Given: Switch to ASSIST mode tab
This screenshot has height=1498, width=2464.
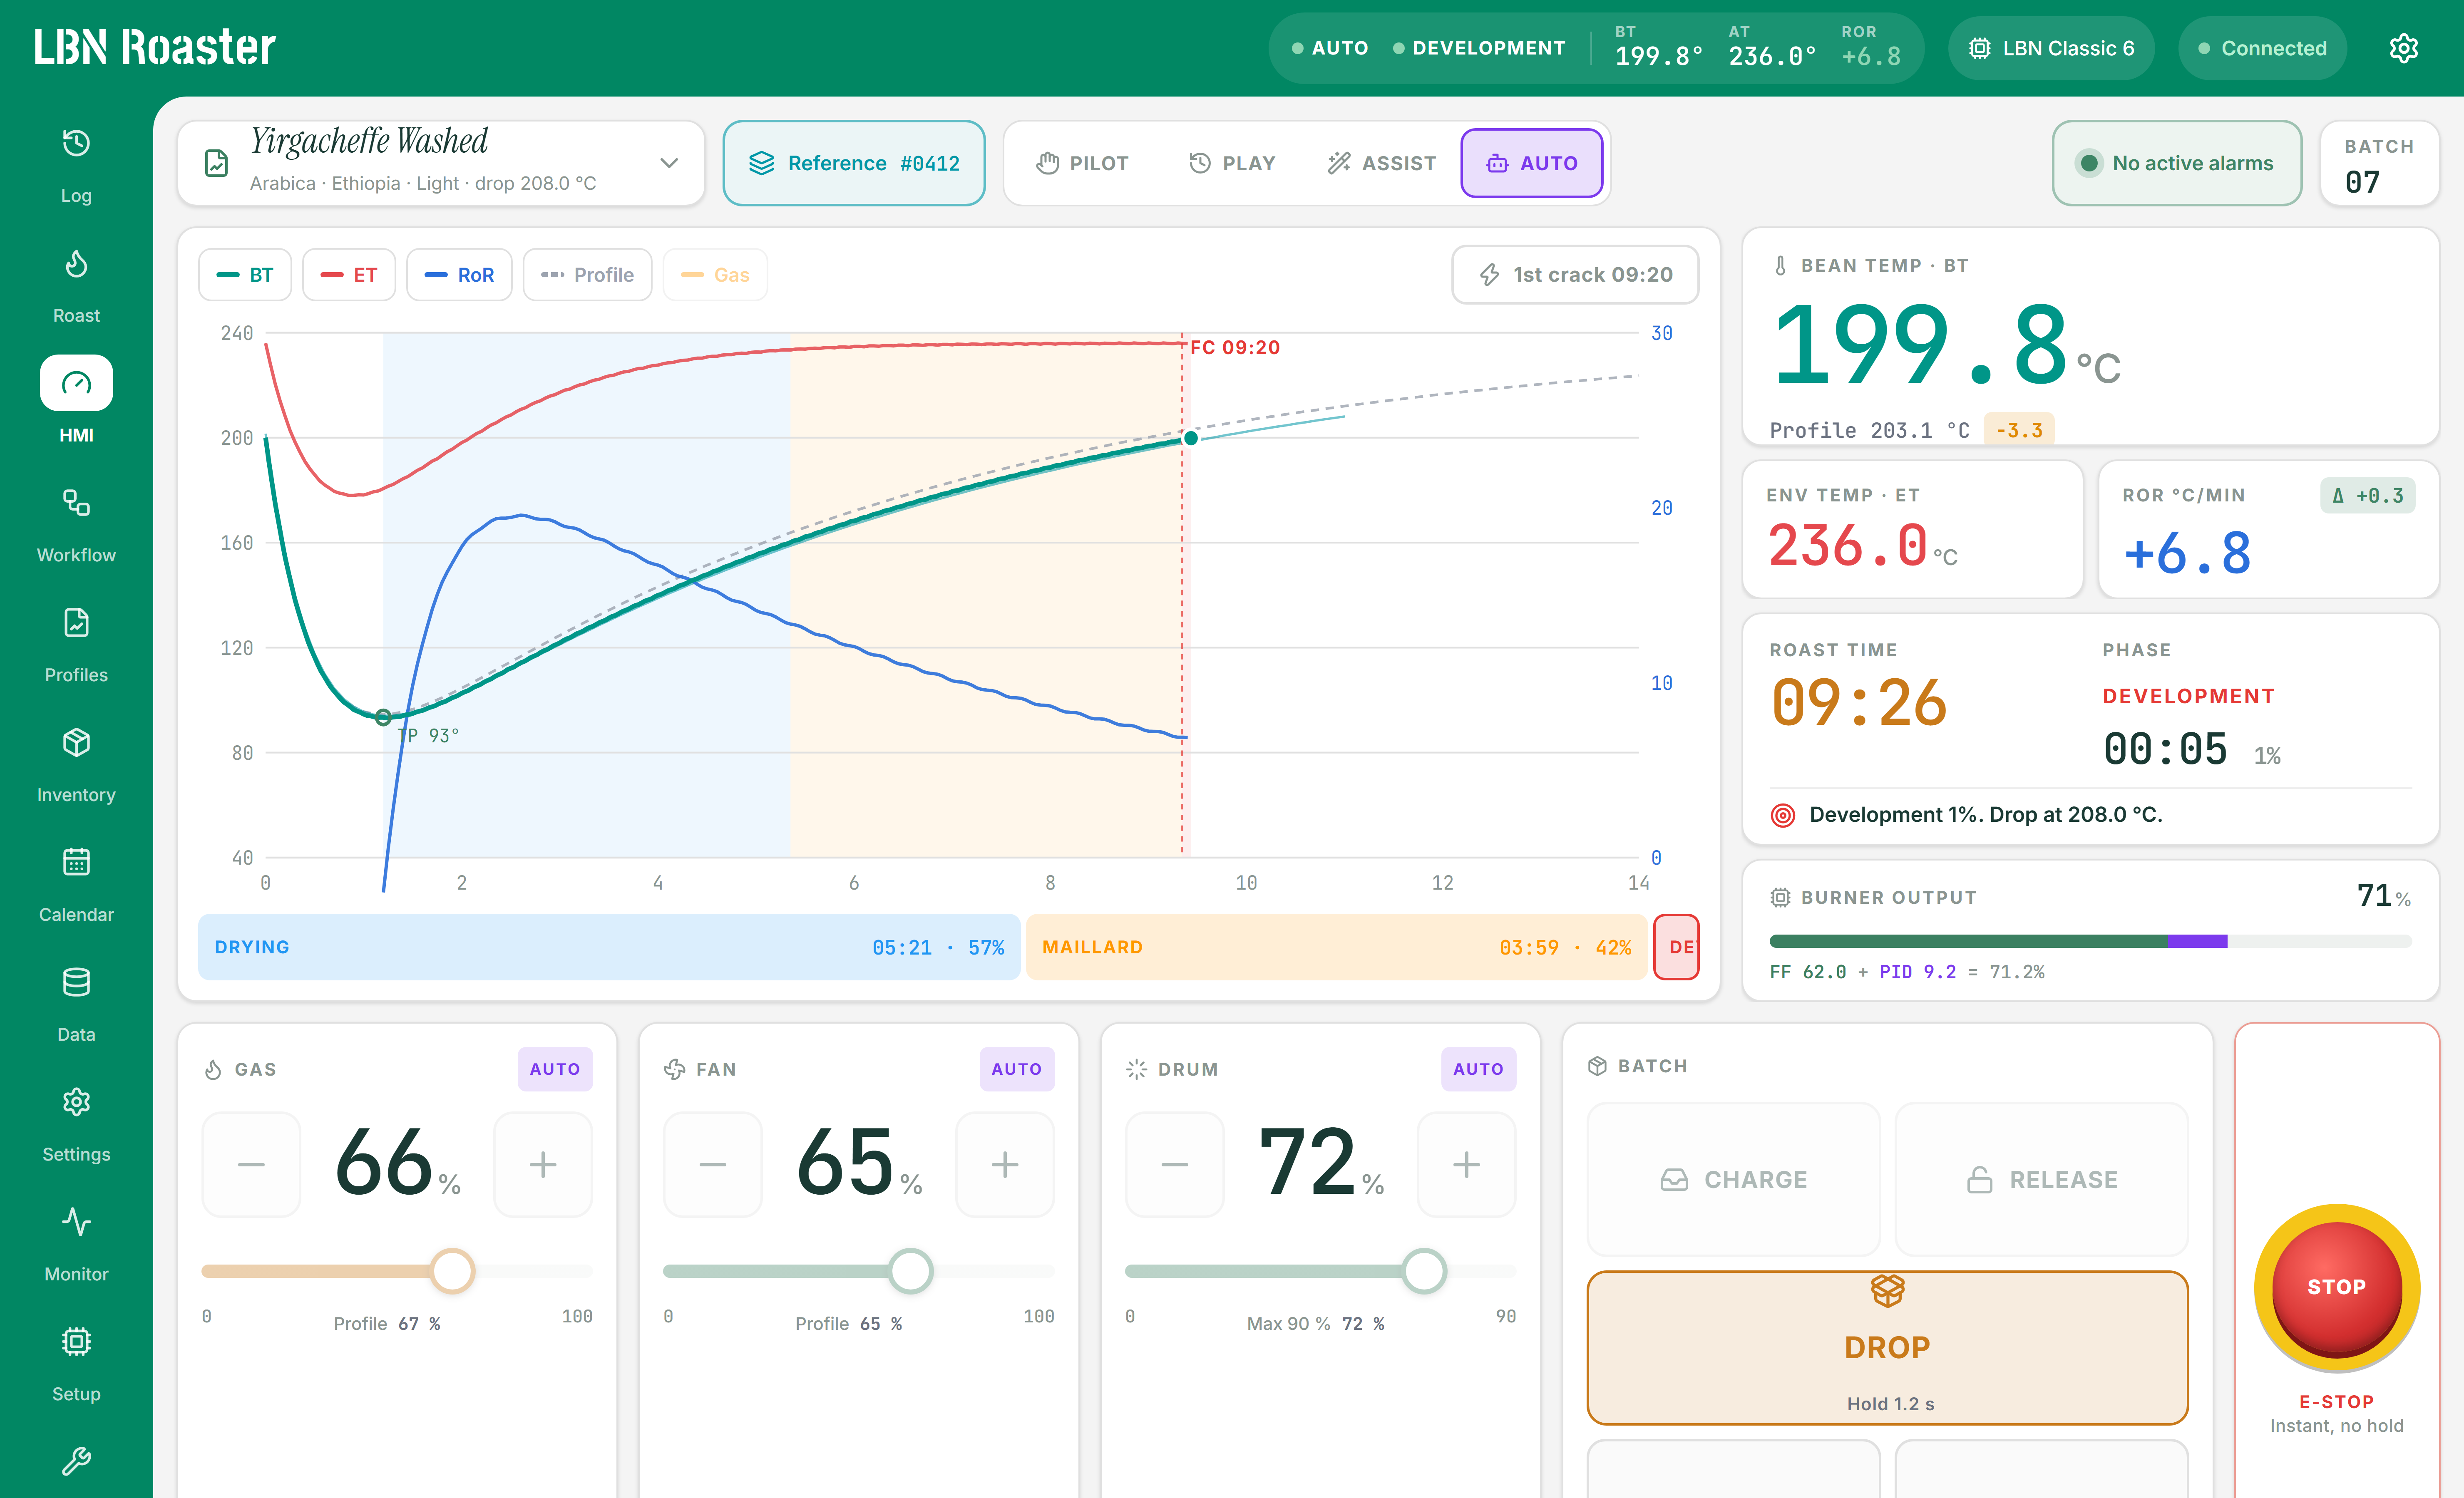Looking at the screenshot, I should pos(1382,163).
